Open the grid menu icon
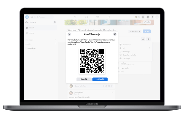Image resolution: width=184 pixels, height=114 pixels. [x=143, y=17]
